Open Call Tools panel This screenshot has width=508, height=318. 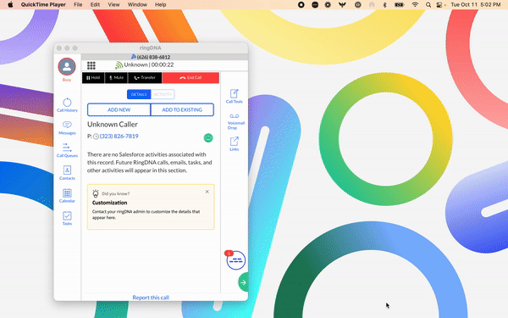coord(235,97)
